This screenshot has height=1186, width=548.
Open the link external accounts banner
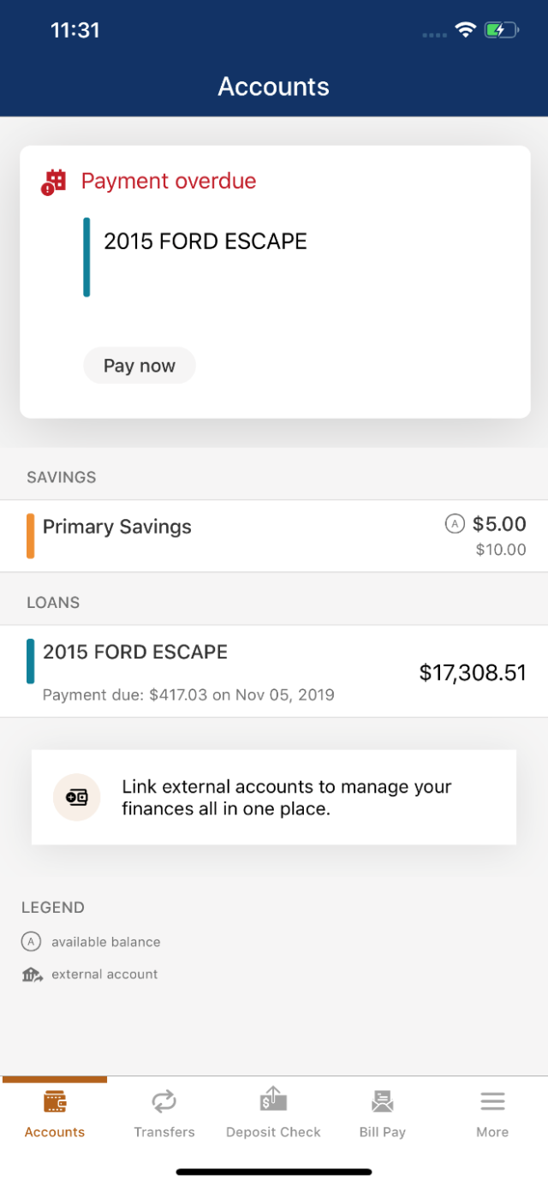[x=273, y=796]
